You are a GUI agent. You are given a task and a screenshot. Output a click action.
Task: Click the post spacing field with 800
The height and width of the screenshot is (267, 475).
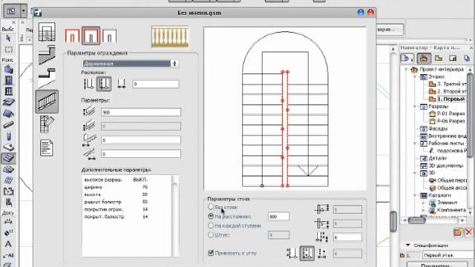[x=278, y=217]
